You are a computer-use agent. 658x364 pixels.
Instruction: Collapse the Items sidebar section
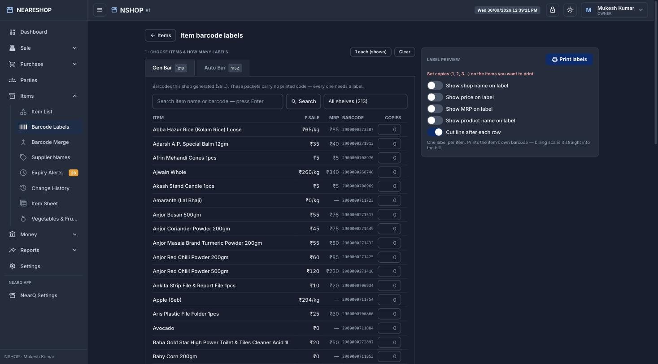click(43, 96)
